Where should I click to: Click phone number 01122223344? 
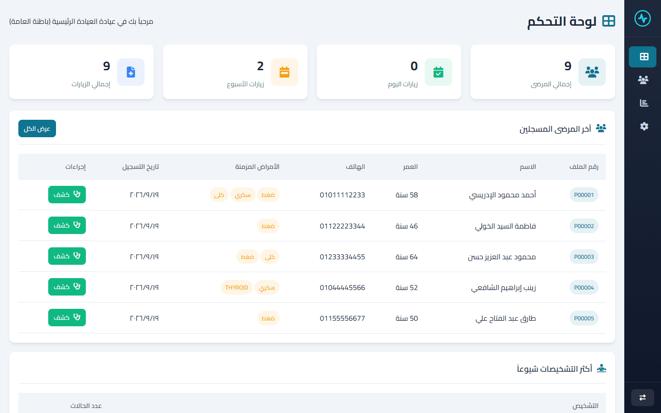click(x=342, y=226)
